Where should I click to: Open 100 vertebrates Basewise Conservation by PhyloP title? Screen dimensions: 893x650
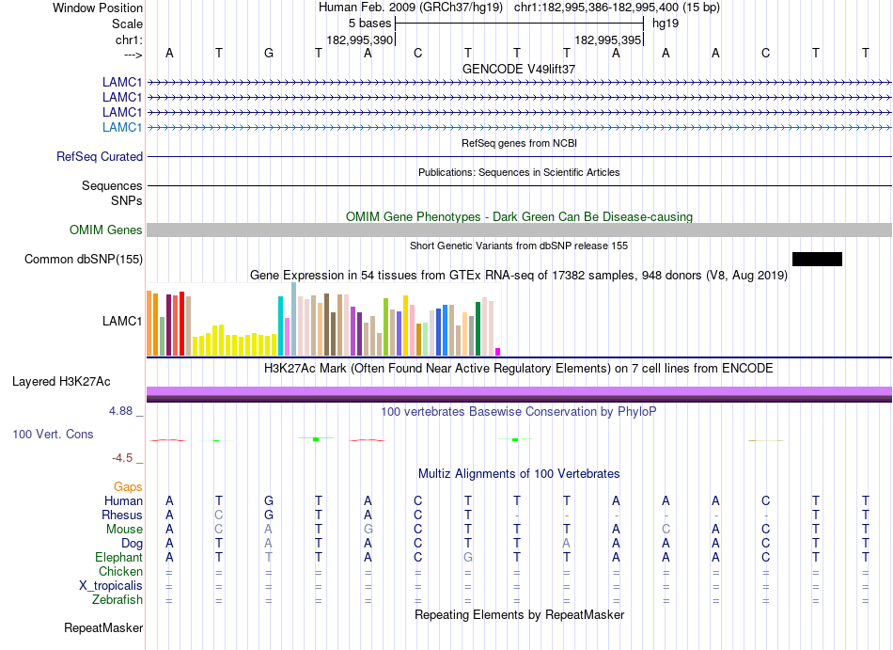click(519, 411)
